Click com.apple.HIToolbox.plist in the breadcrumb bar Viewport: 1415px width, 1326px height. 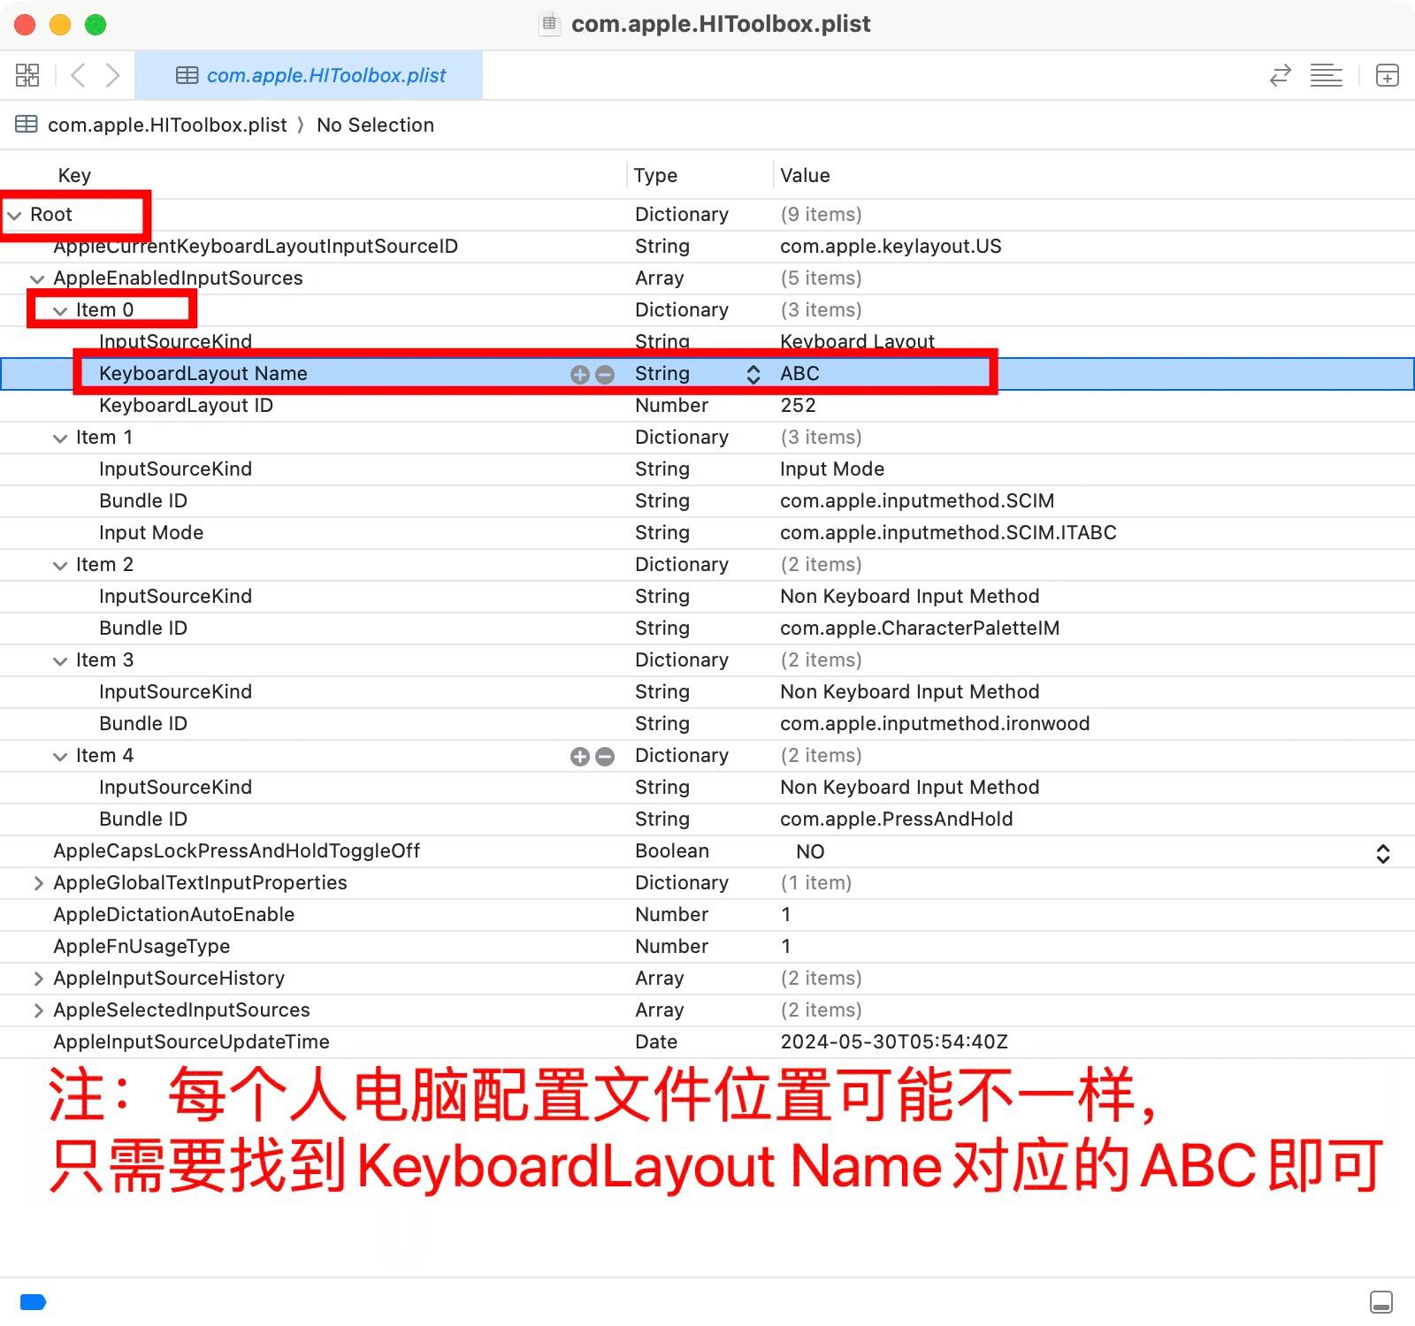[166, 125]
